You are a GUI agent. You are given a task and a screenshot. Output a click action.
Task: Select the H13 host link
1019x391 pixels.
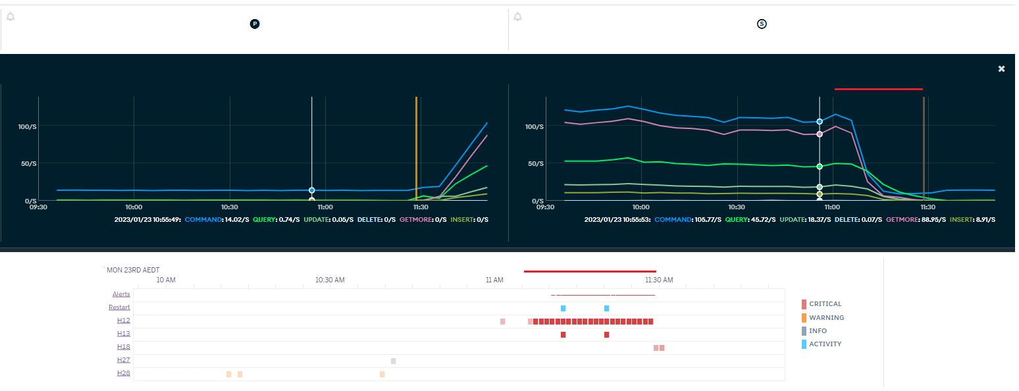coord(123,334)
